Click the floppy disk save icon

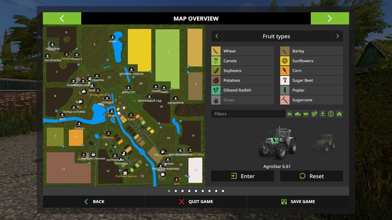tap(284, 201)
